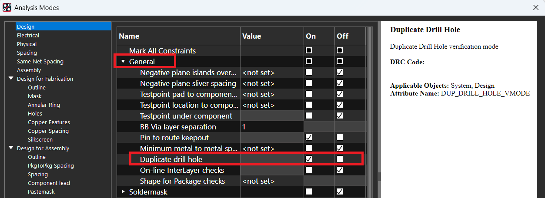545x198 pixels.
Task: Open the Same Net Spacing category
Action: (x=40, y=61)
